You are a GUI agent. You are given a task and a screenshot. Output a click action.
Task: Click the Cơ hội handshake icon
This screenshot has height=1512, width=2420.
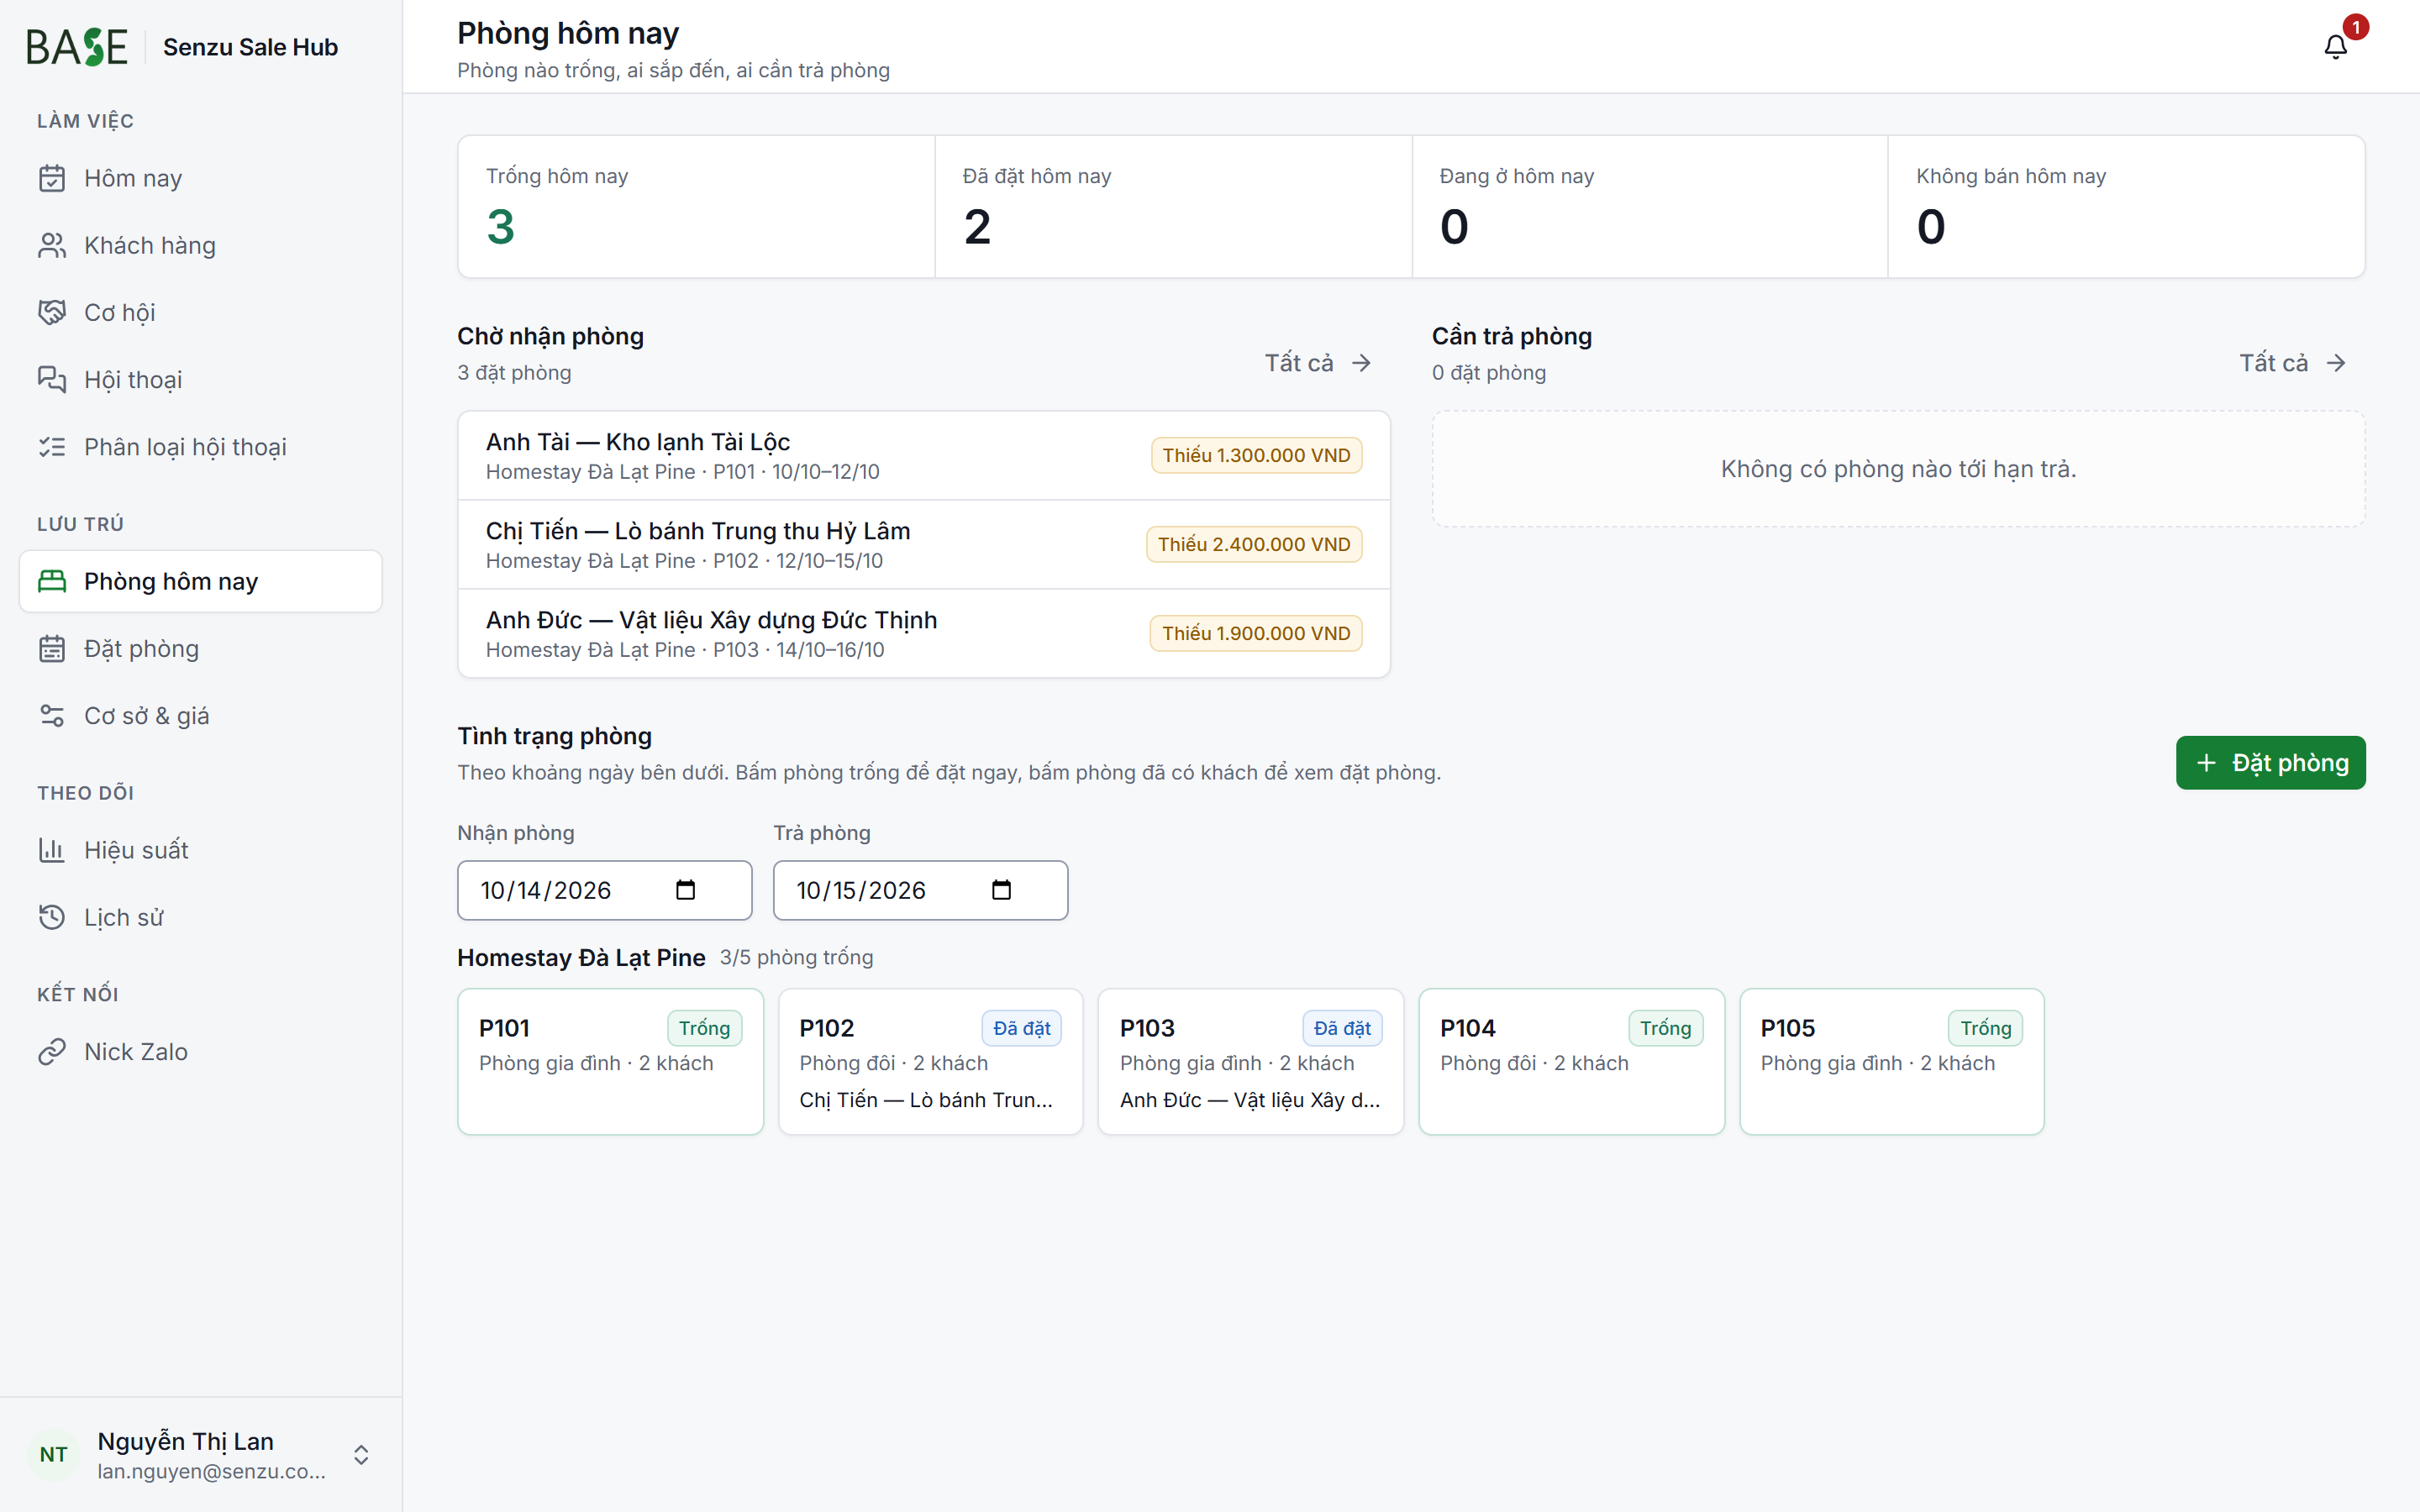click(x=52, y=312)
